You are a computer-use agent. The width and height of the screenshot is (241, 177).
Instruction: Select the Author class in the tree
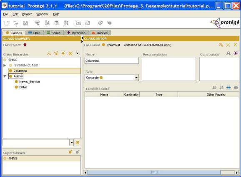tap(16, 76)
